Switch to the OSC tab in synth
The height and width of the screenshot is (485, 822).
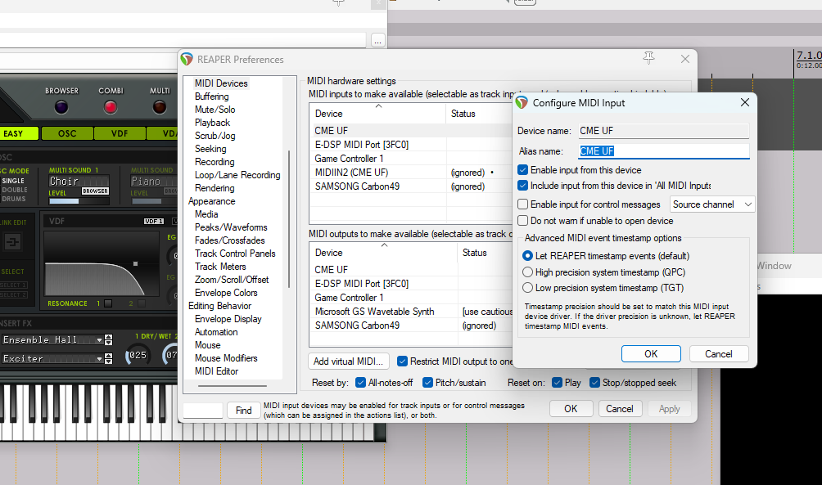click(67, 133)
